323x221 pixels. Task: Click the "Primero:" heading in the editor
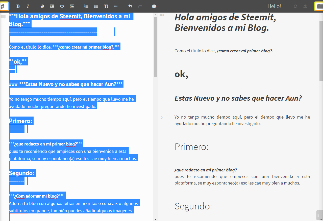[x=21, y=121]
